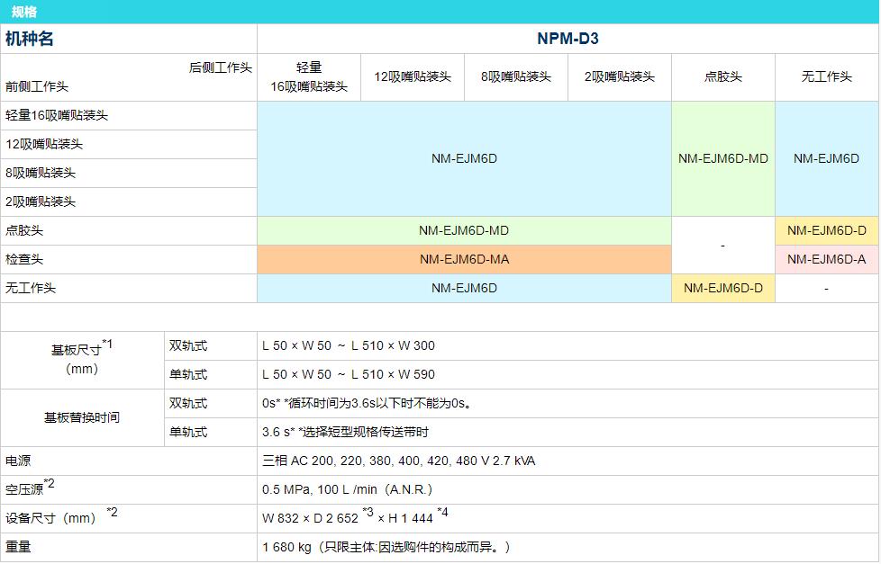Click the orange NM-EJM6D-MA cell

[463, 259]
